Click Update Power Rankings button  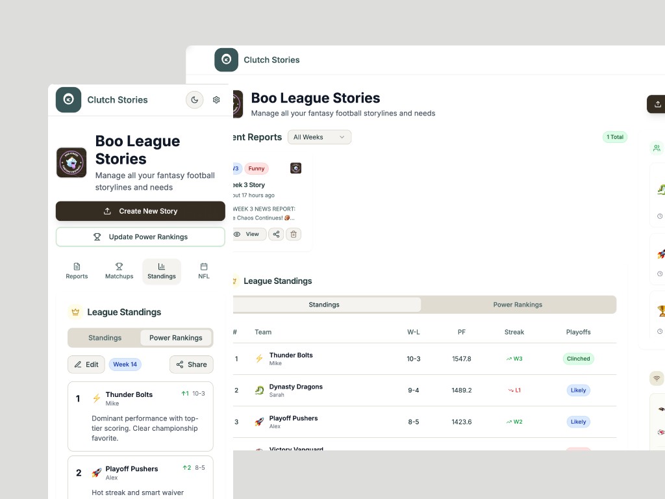tap(140, 237)
